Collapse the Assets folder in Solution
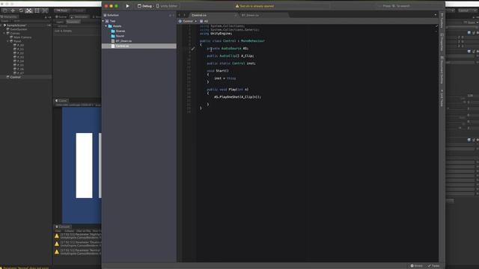Screen dimensions: 479x269 pyautogui.click(x=106, y=26)
